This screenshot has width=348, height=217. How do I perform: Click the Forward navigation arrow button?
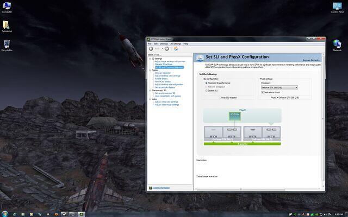point(167,48)
